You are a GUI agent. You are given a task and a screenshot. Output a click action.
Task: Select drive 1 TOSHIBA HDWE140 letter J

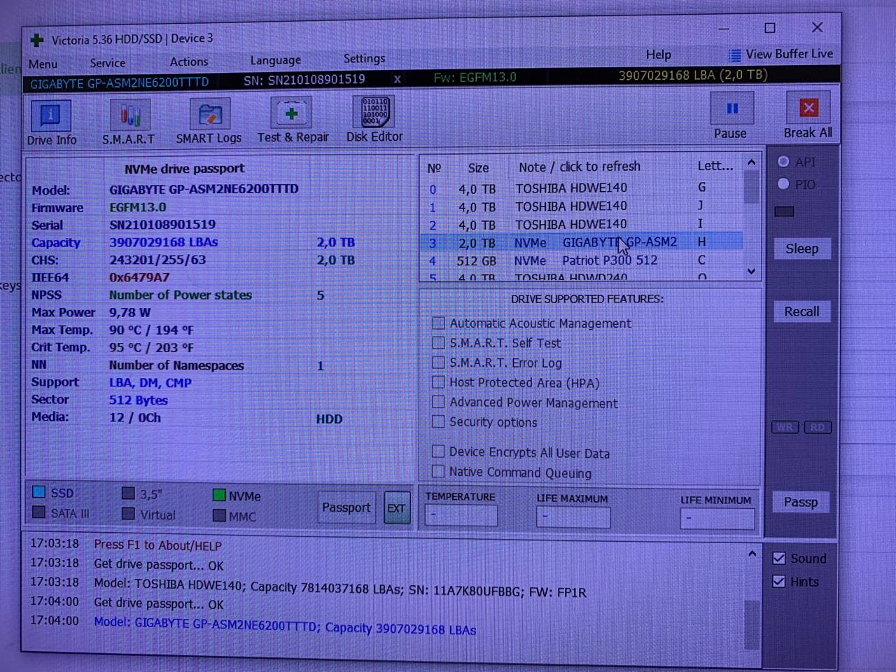point(581,206)
